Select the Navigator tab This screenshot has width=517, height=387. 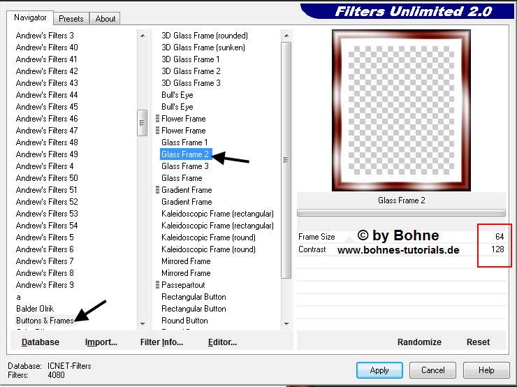[x=31, y=17]
